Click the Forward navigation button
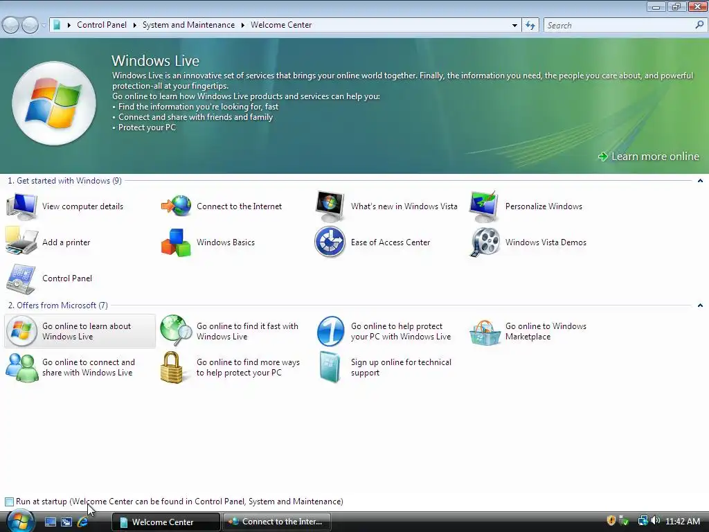The height and width of the screenshot is (532, 709). click(x=30, y=26)
